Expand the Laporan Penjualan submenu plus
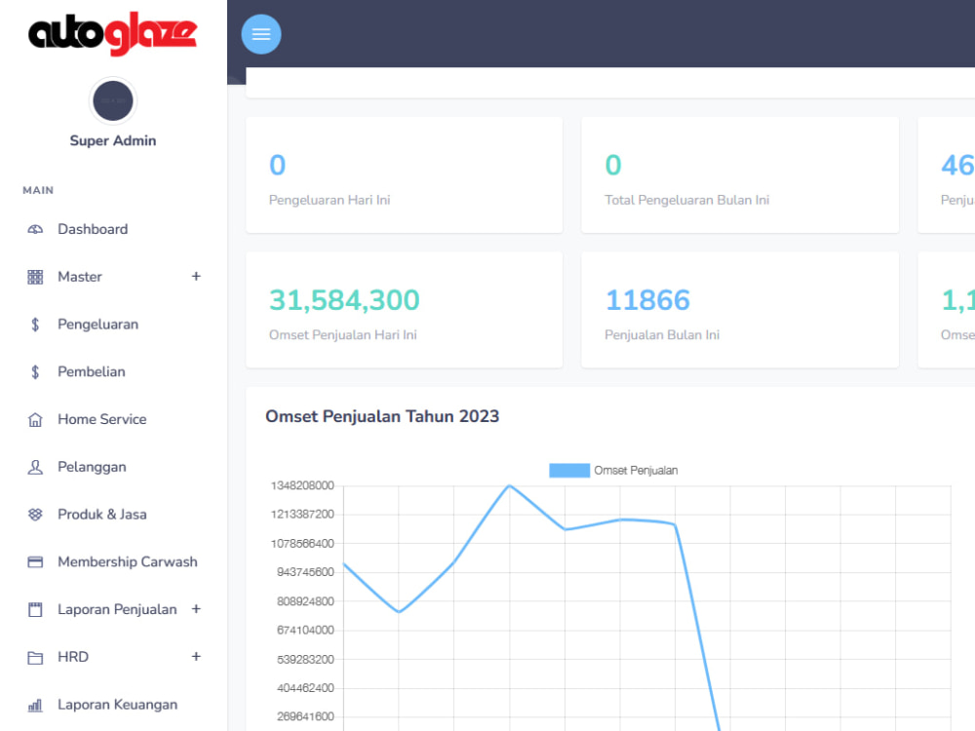975x731 pixels. 196,608
